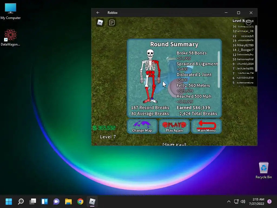Click the Level 7 label

click(108, 137)
